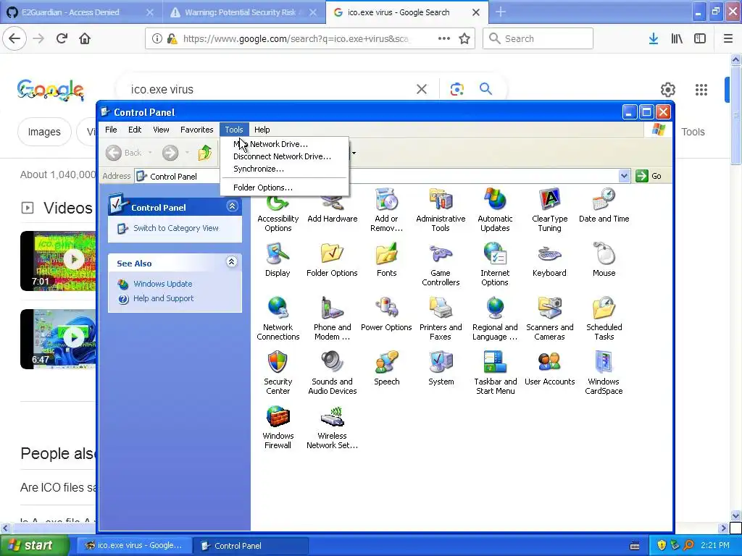Open Internet Options icon
The image size is (742, 556).
[x=495, y=264]
